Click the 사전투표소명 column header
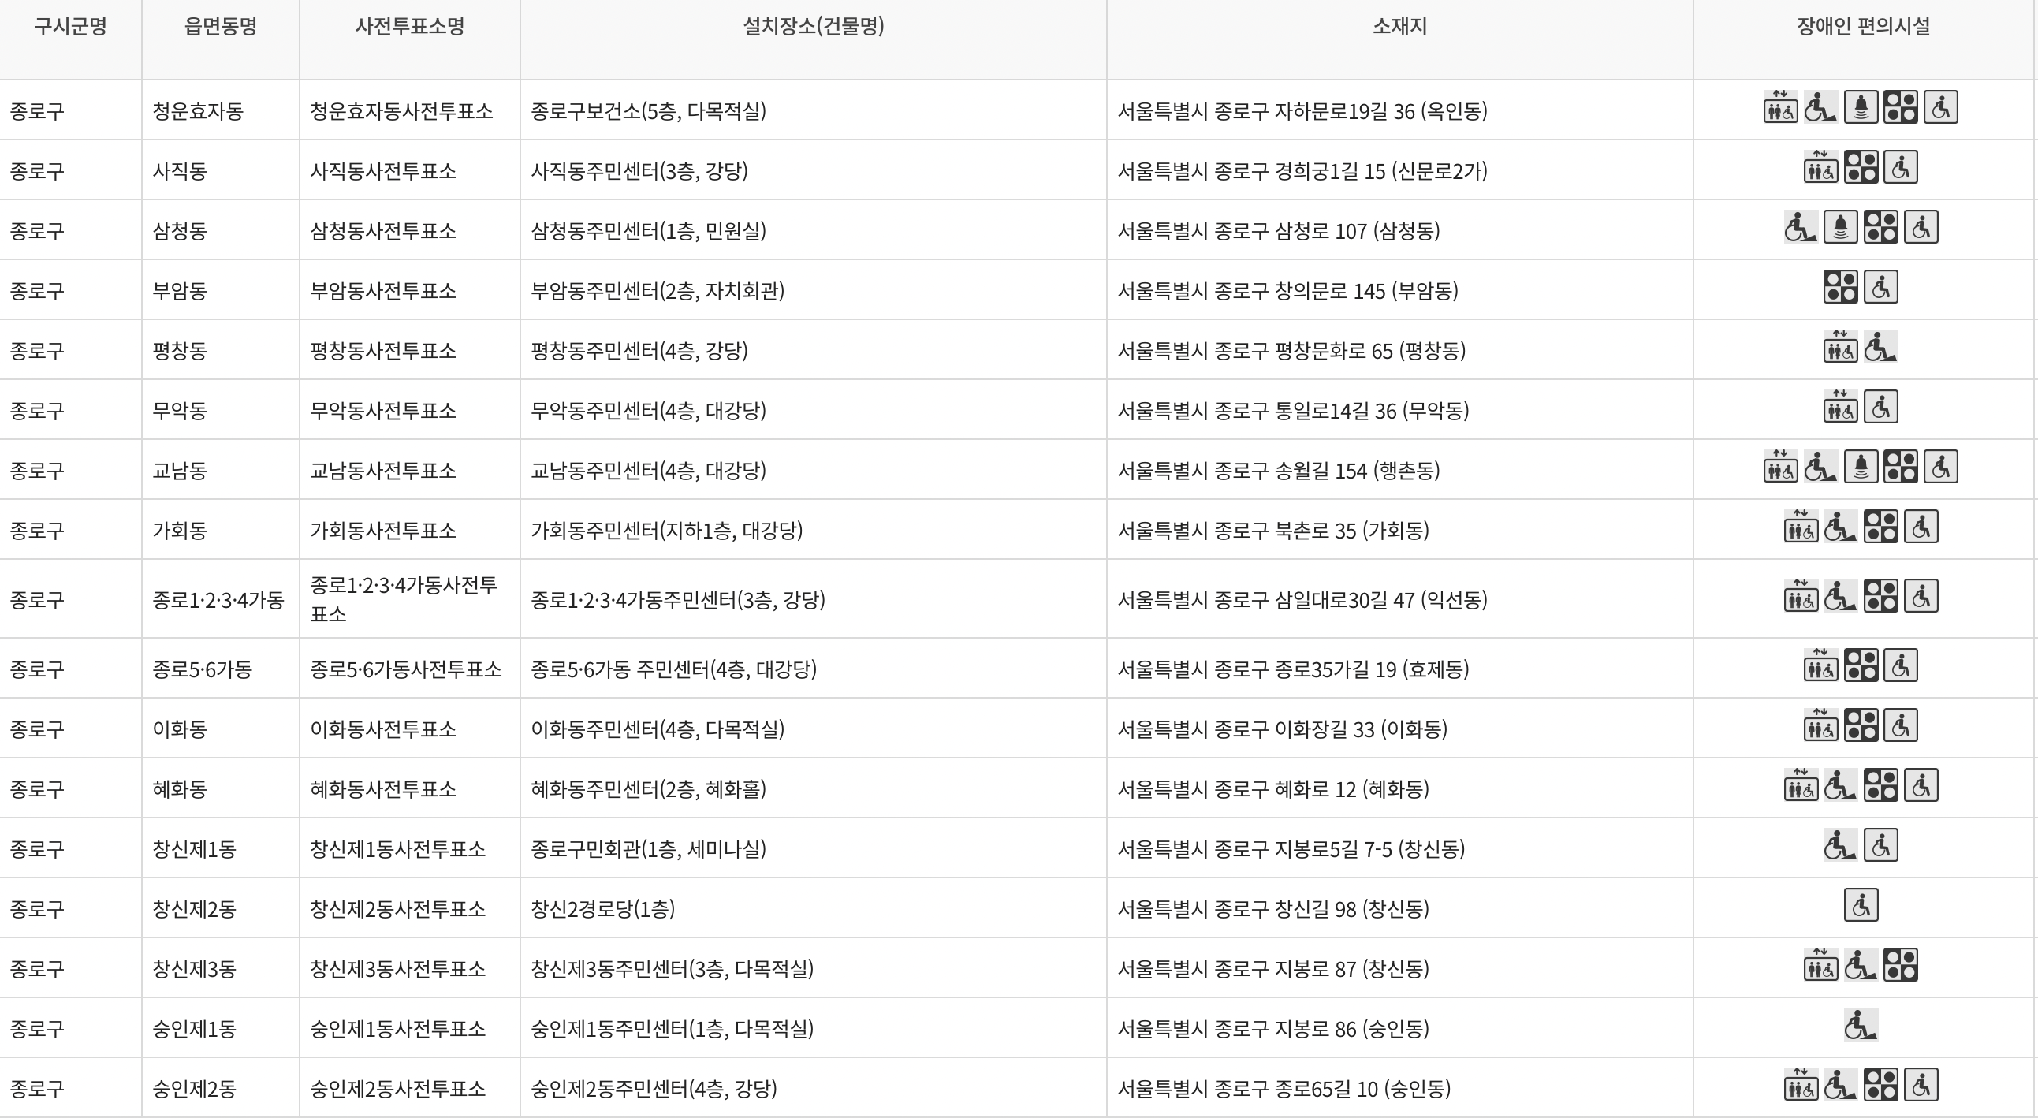This screenshot has width=2038, height=1118. click(410, 26)
